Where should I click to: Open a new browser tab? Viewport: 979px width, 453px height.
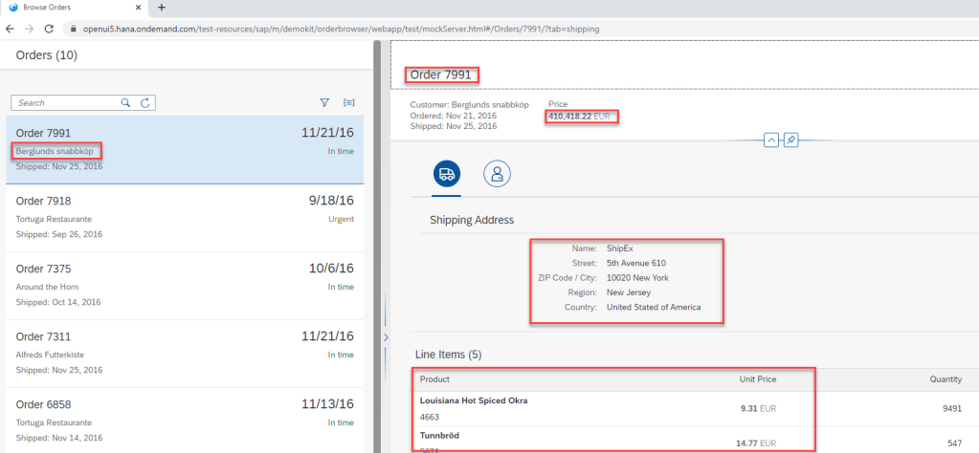(161, 8)
